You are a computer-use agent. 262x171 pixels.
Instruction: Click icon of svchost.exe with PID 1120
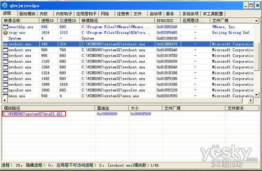tap(5, 61)
